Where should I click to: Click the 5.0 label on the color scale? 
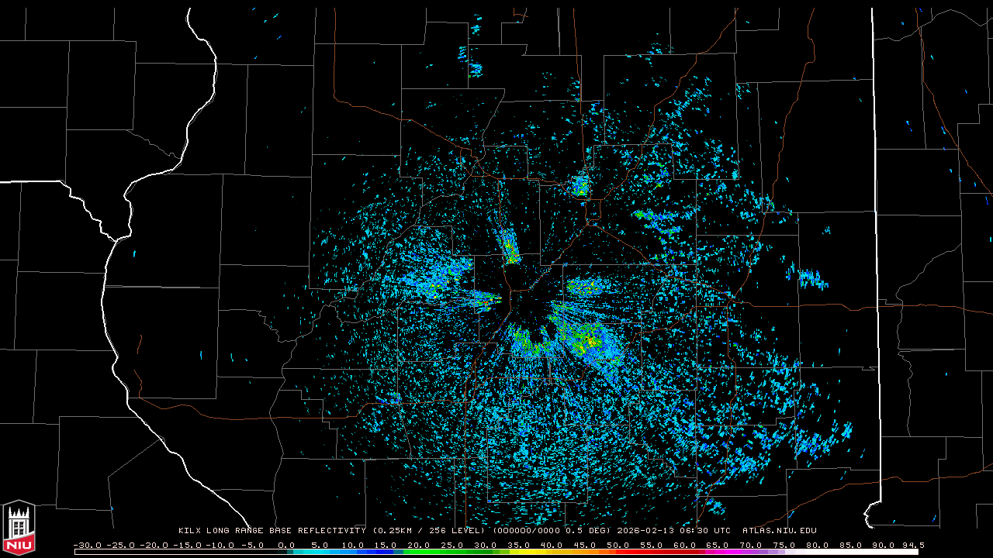click(320, 545)
